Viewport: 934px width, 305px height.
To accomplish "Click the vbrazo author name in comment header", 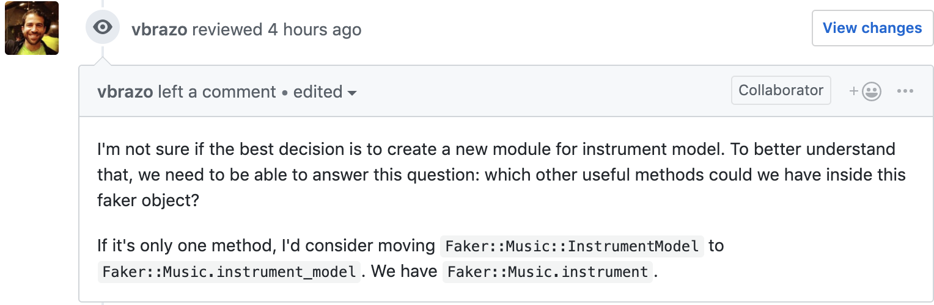I will [125, 92].
